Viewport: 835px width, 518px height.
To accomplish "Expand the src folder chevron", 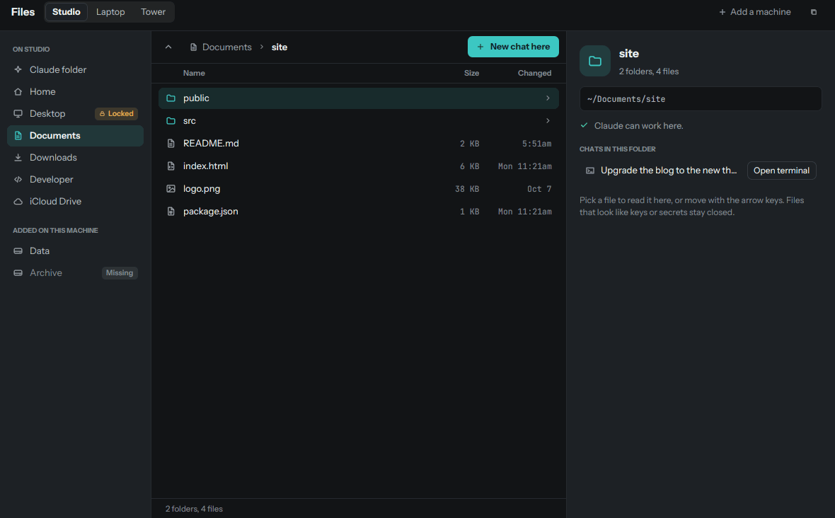I will click(x=548, y=121).
